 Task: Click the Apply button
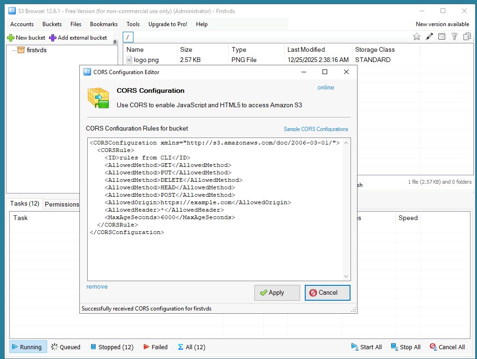(x=277, y=293)
